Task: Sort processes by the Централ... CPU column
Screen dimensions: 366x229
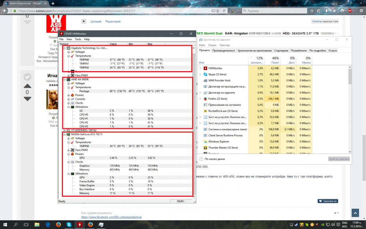Action: [x=257, y=60]
